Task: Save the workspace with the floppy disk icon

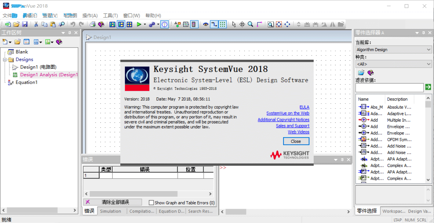Action: [25, 24]
